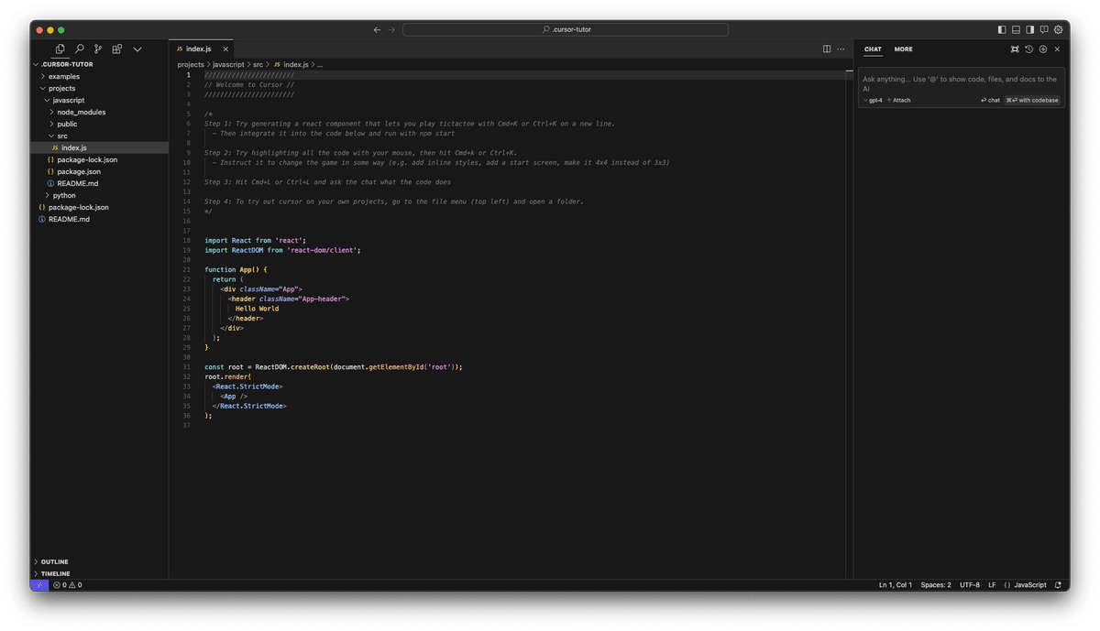Viewport: 1100px width, 631px height.
Task: Open errors and warnings count
Action: pyautogui.click(x=67, y=584)
